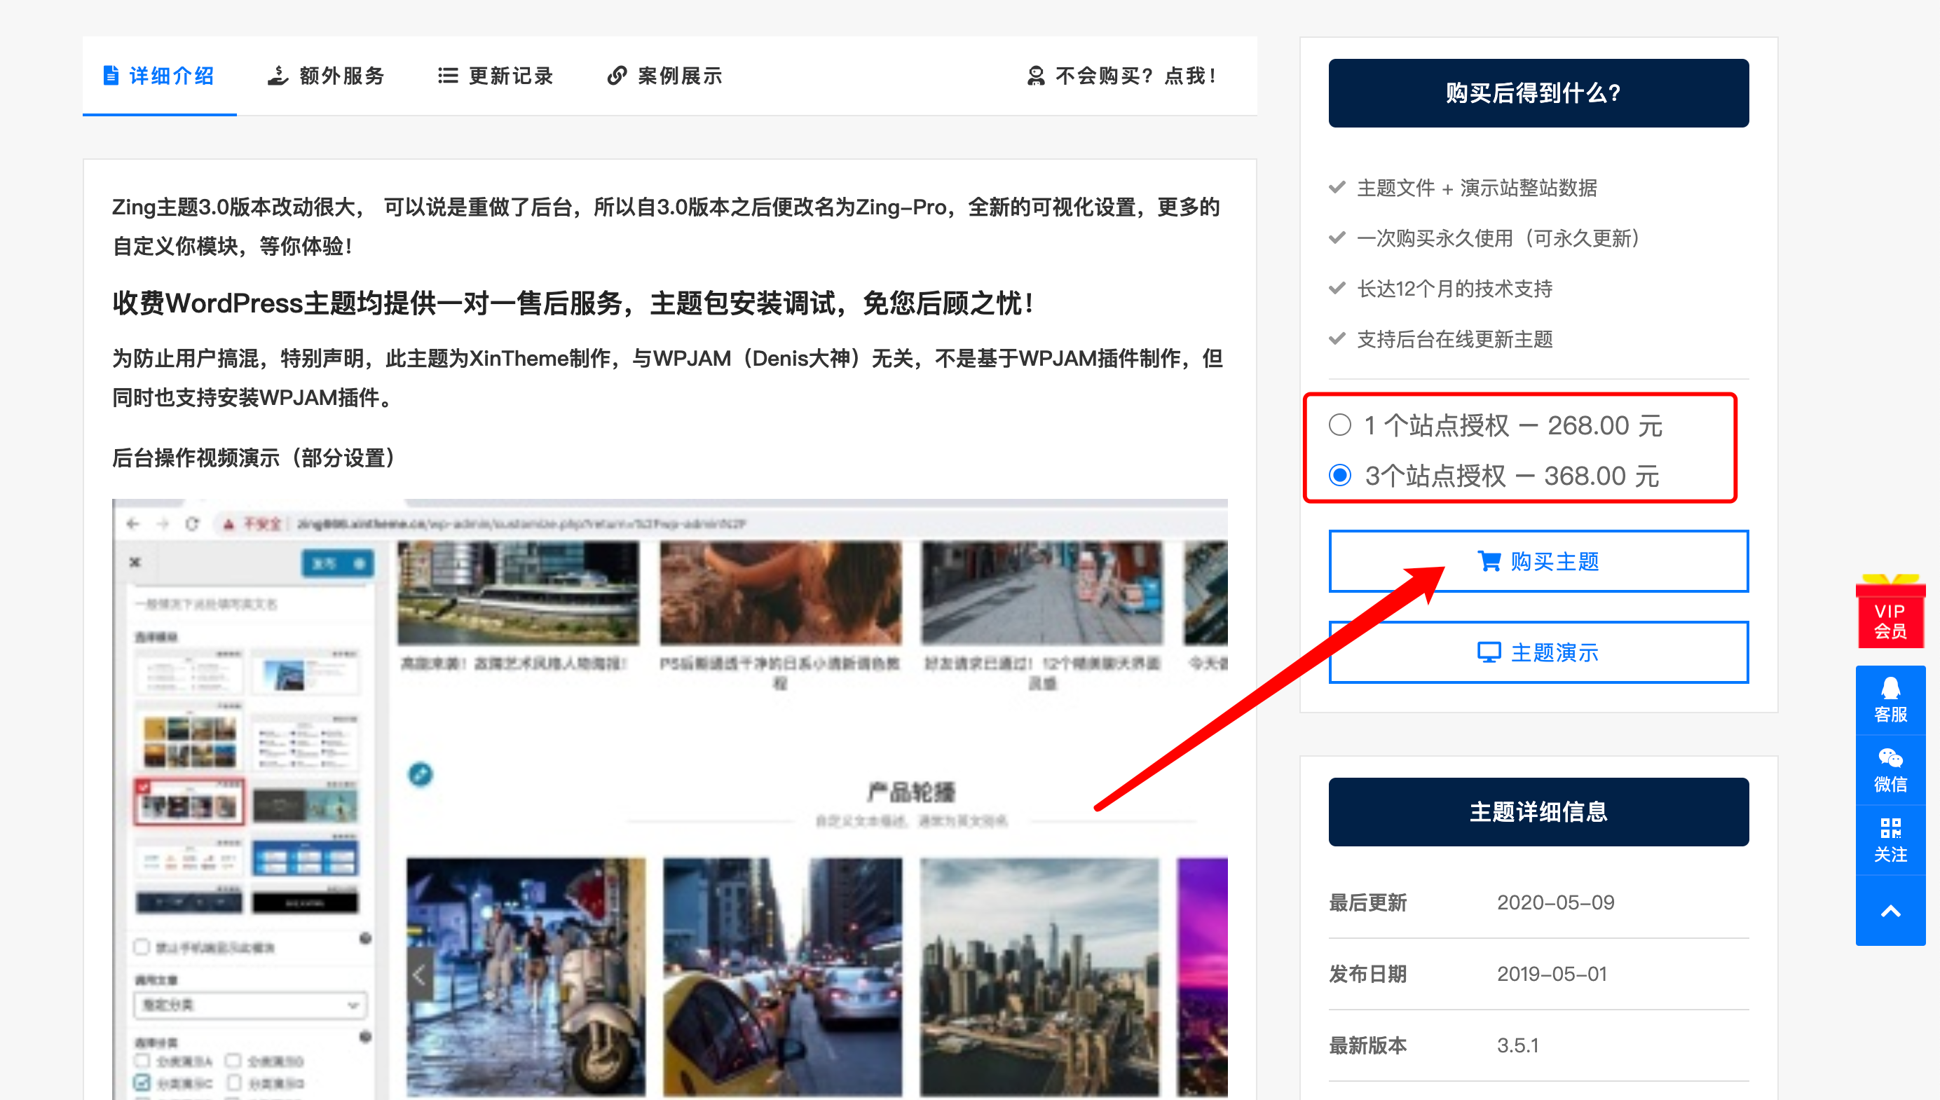
Task: Select the 3个站点授权 368.00 元 option
Action: (x=1340, y=475)
